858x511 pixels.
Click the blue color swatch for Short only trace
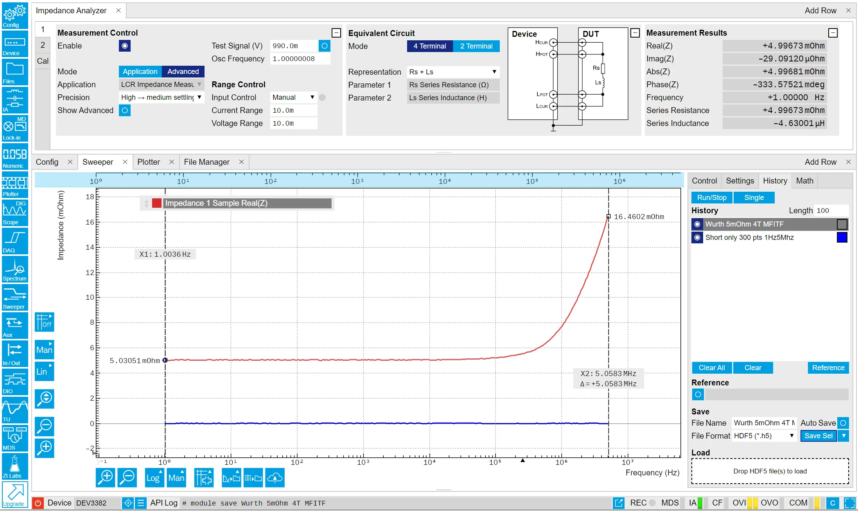click(842, 238)
